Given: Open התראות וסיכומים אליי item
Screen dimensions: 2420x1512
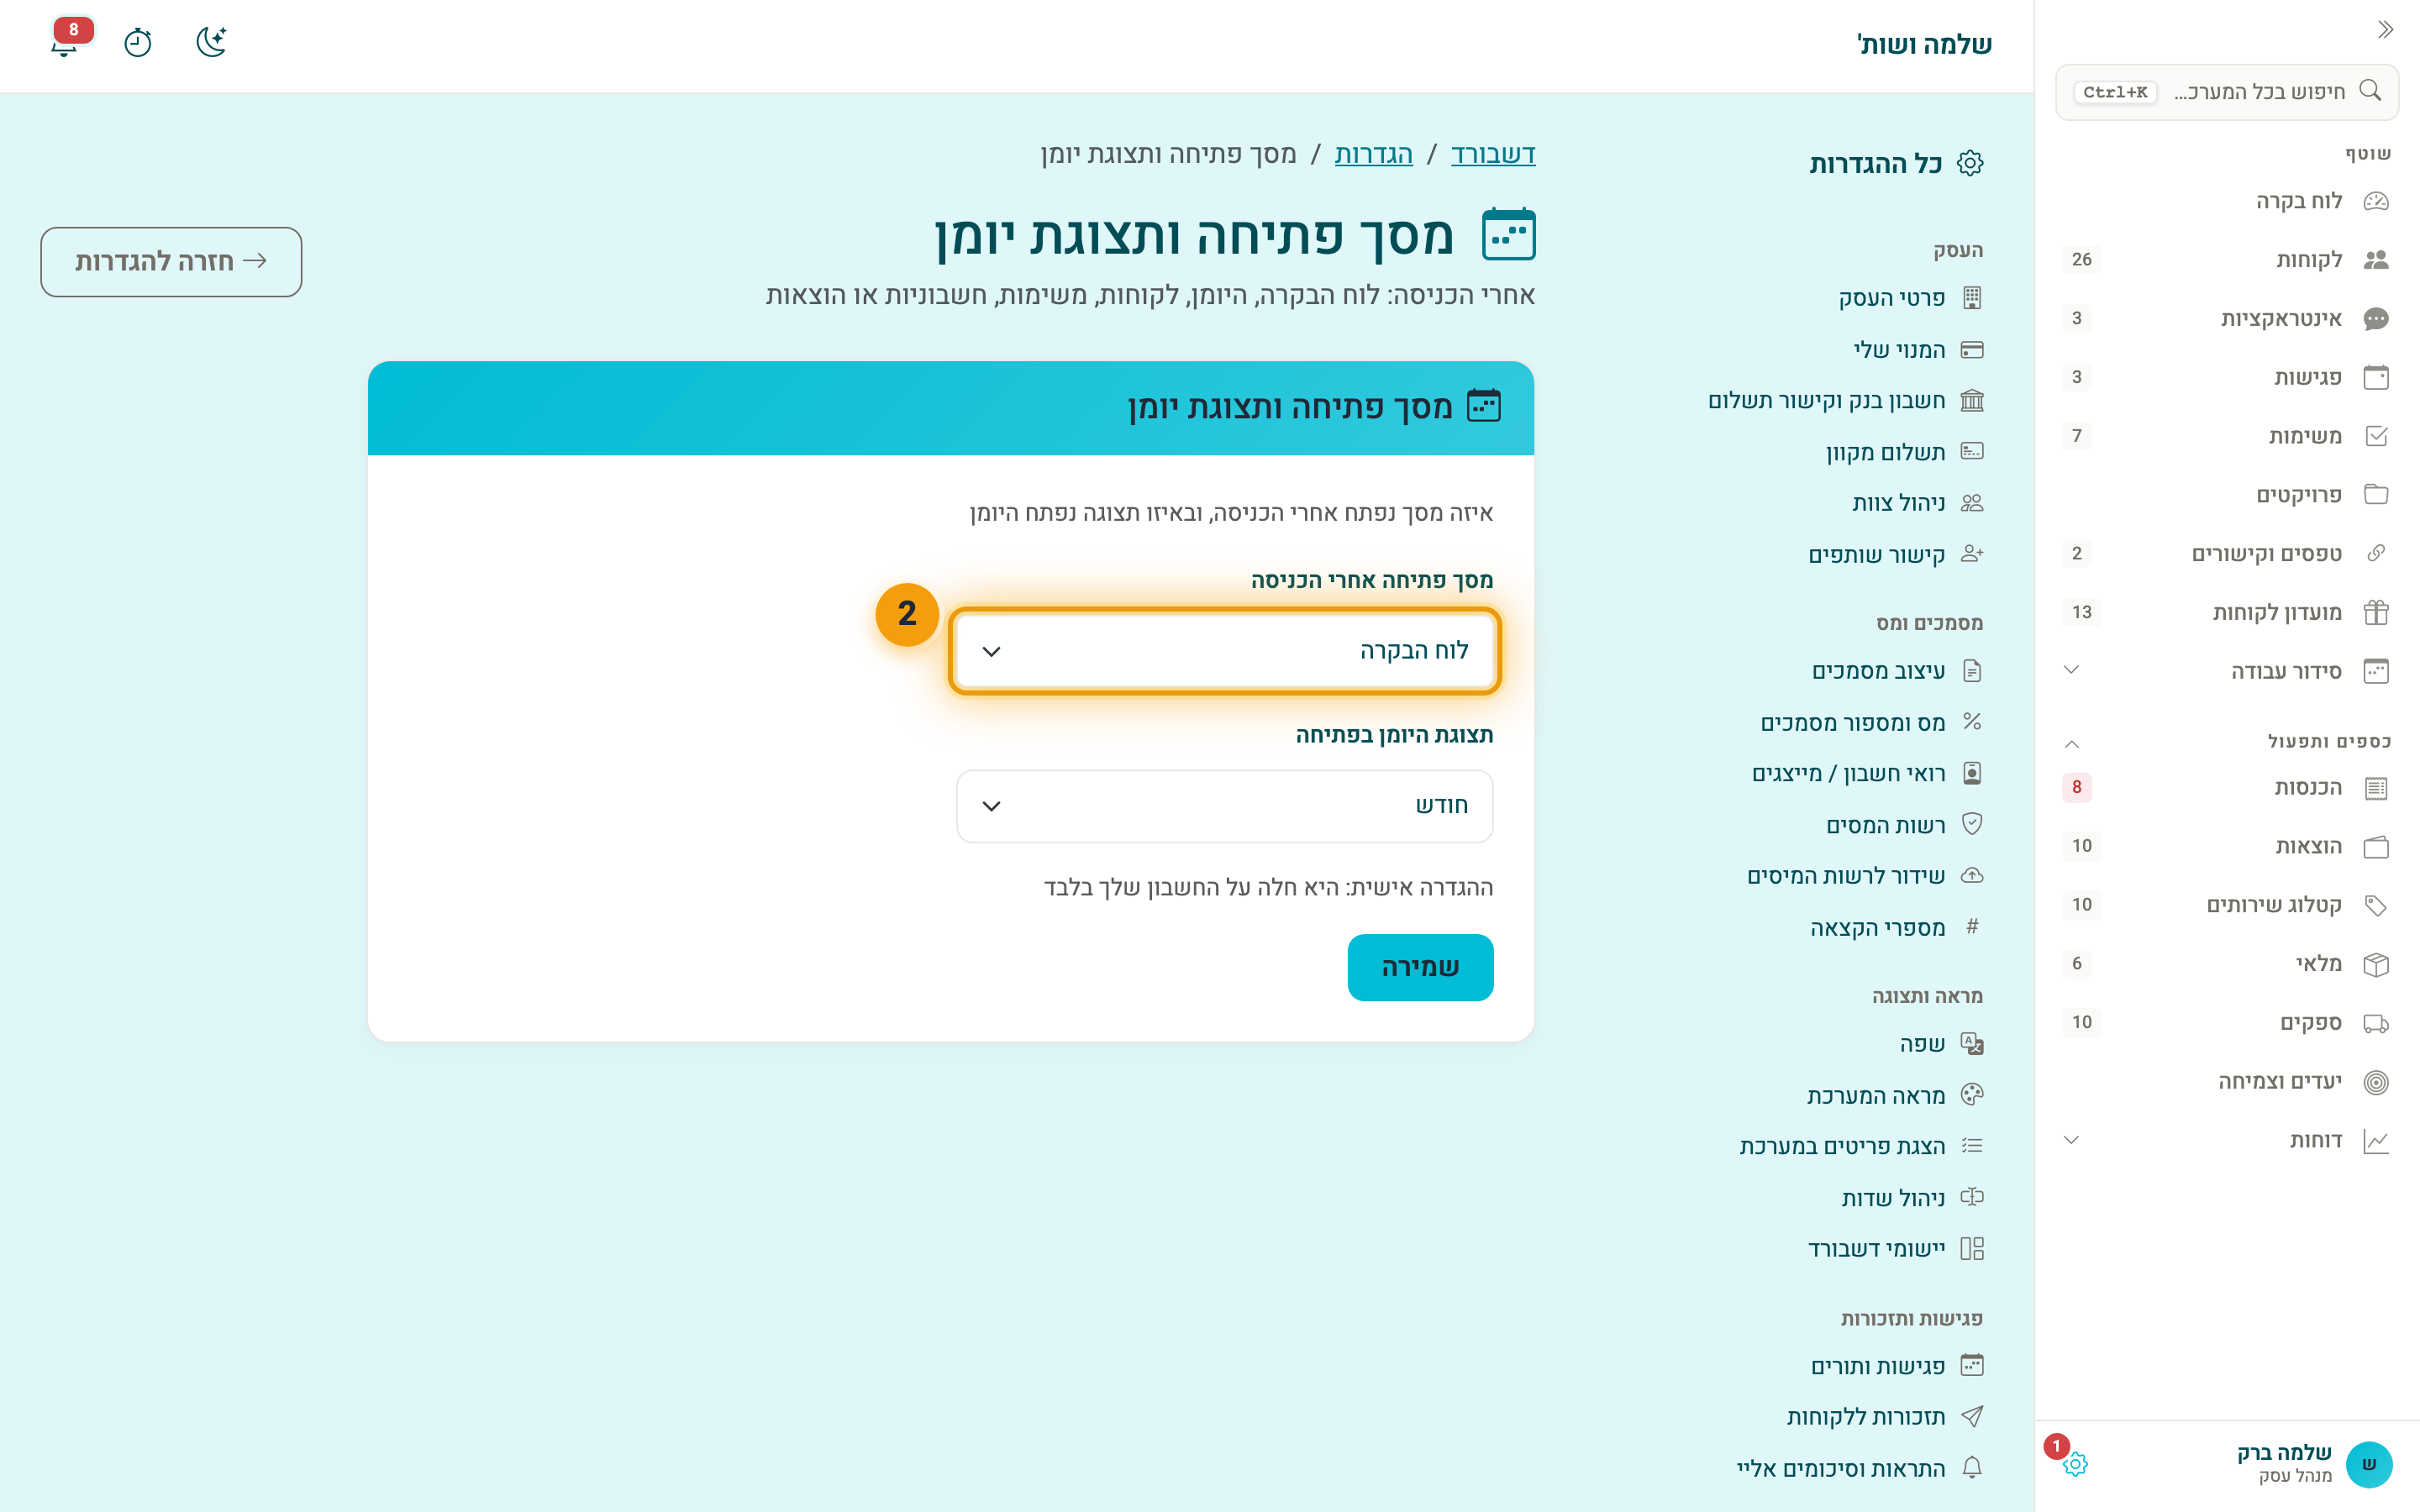Looking at the screenshot, I should tap(1860, 1468).
